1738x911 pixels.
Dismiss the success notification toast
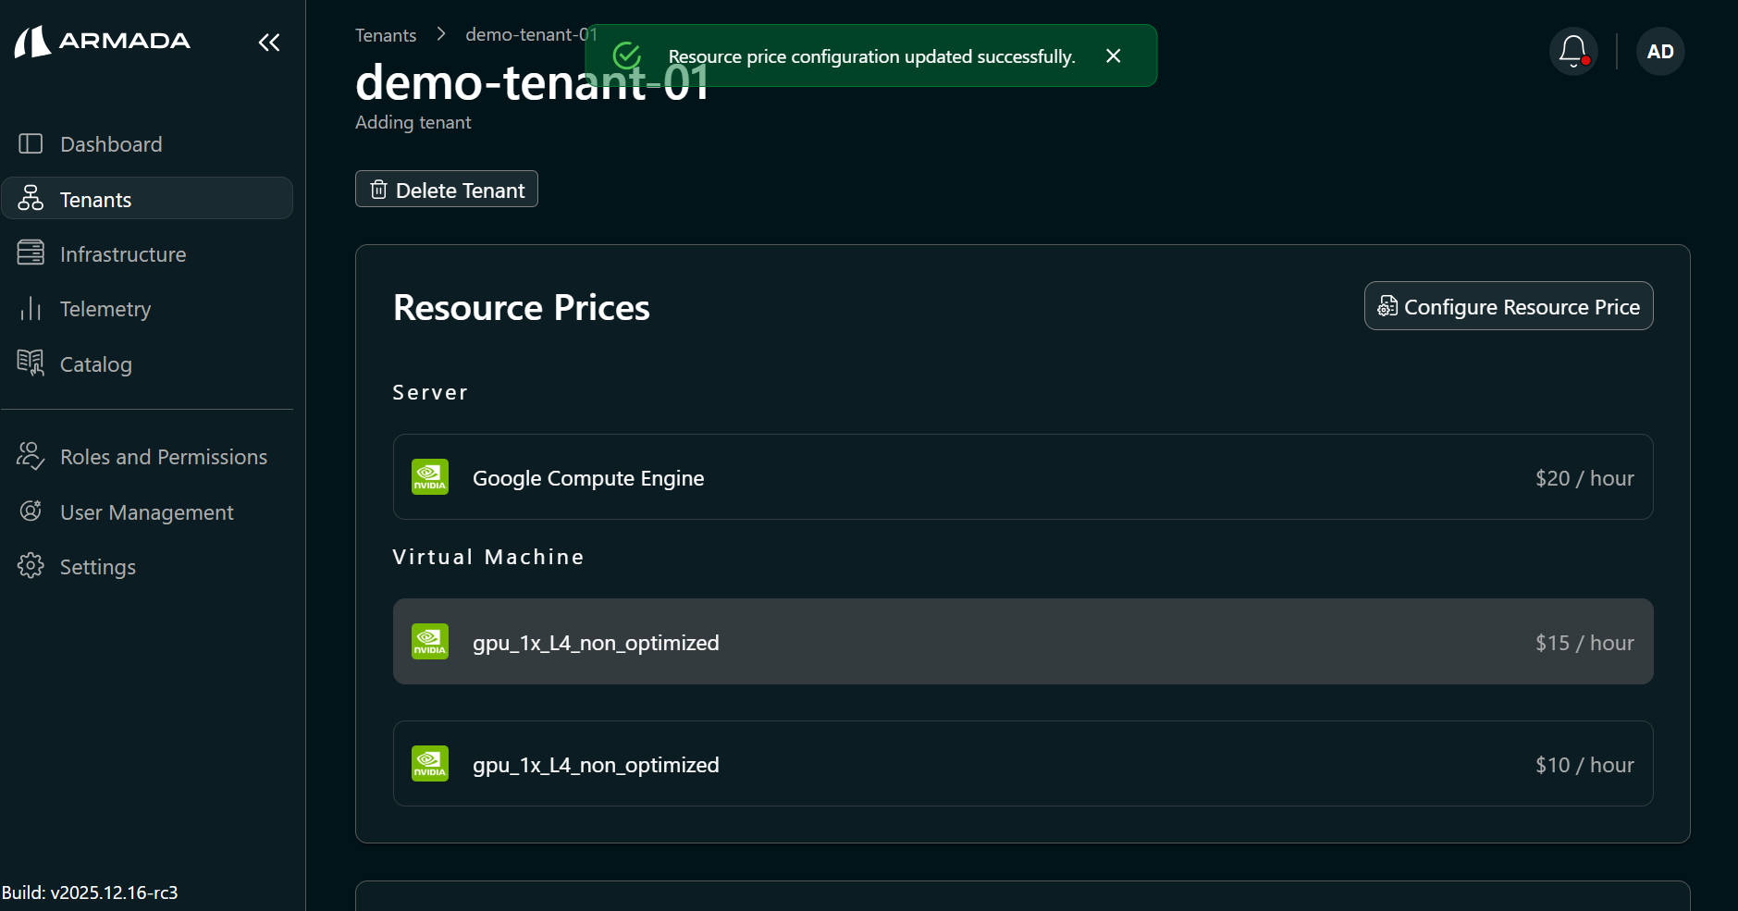pyautogui.click(x=1112, y=55)
